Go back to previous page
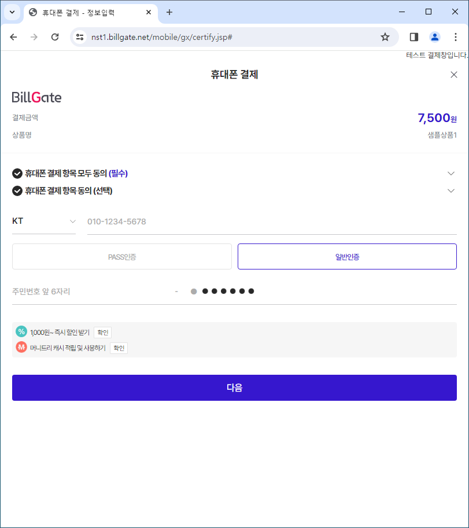 point(13,37)
